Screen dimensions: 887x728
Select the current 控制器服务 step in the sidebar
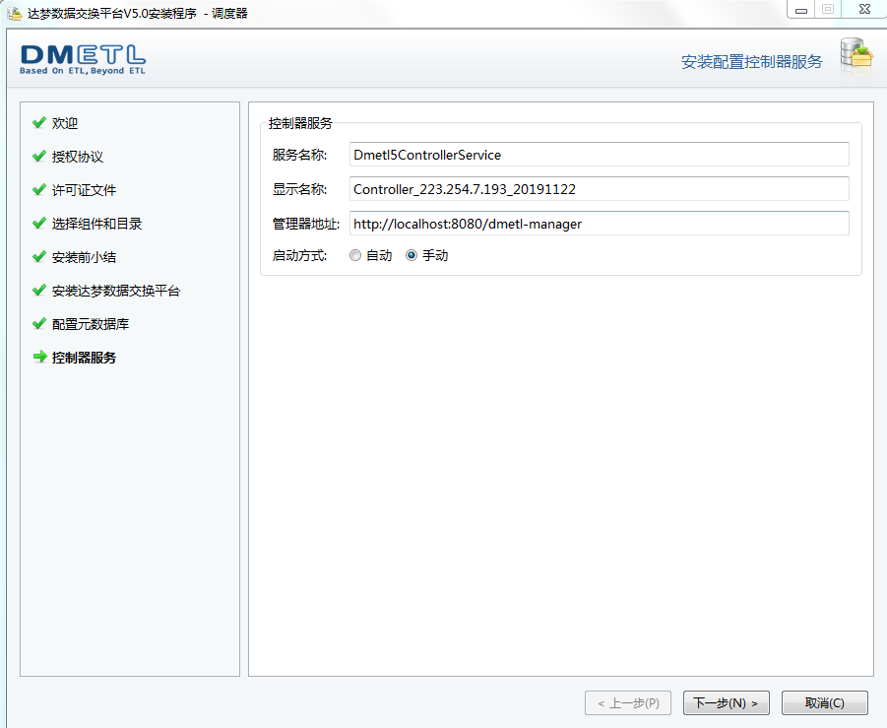(84, 358)
